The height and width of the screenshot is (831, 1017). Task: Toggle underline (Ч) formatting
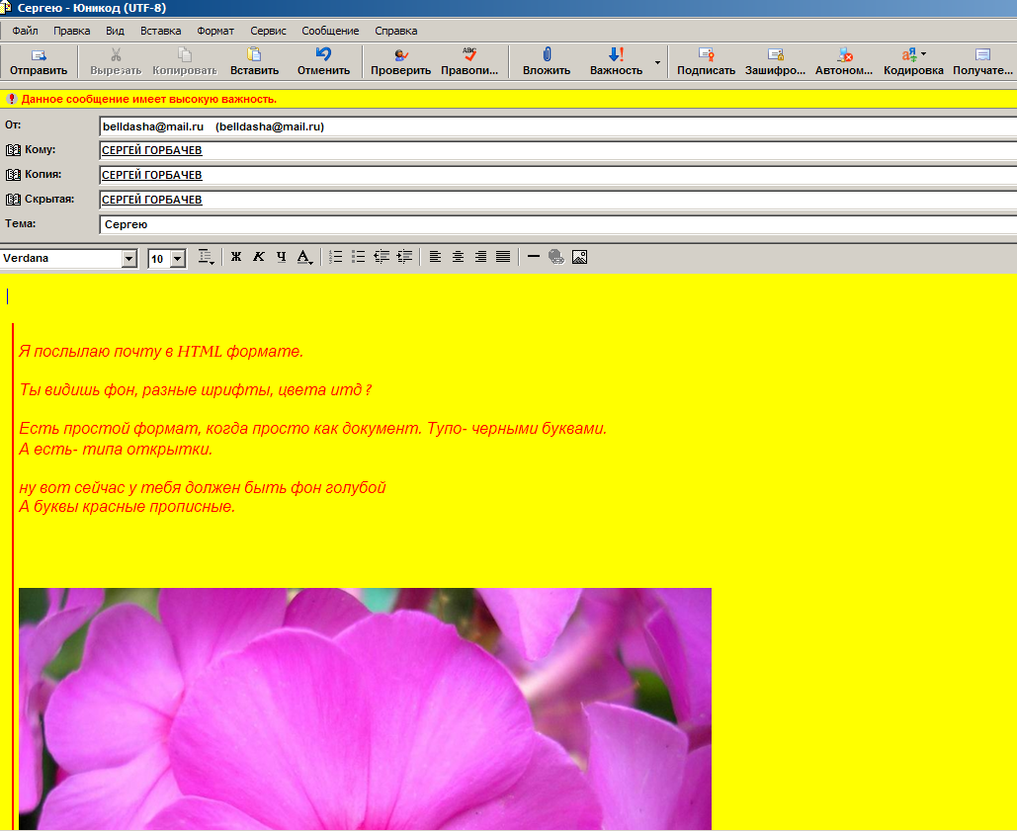pos(281,257)
